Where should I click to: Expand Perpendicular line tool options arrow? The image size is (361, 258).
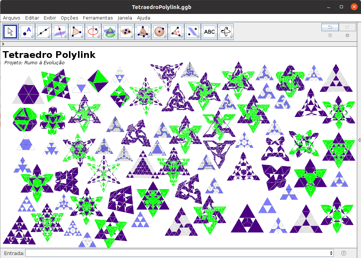tap(66, 37)
